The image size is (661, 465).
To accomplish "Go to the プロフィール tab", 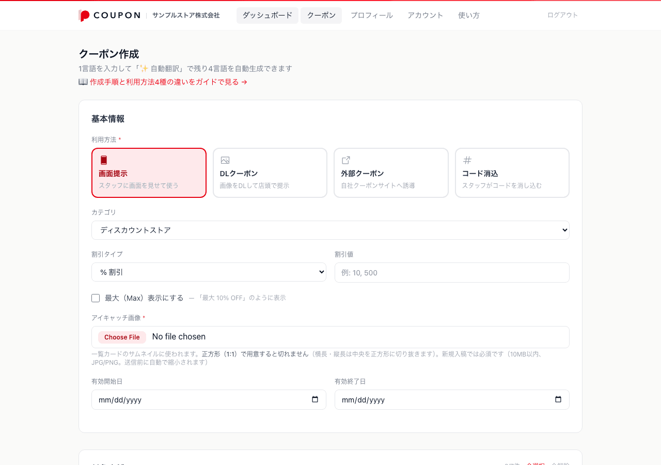I will (x=372, y=15).
